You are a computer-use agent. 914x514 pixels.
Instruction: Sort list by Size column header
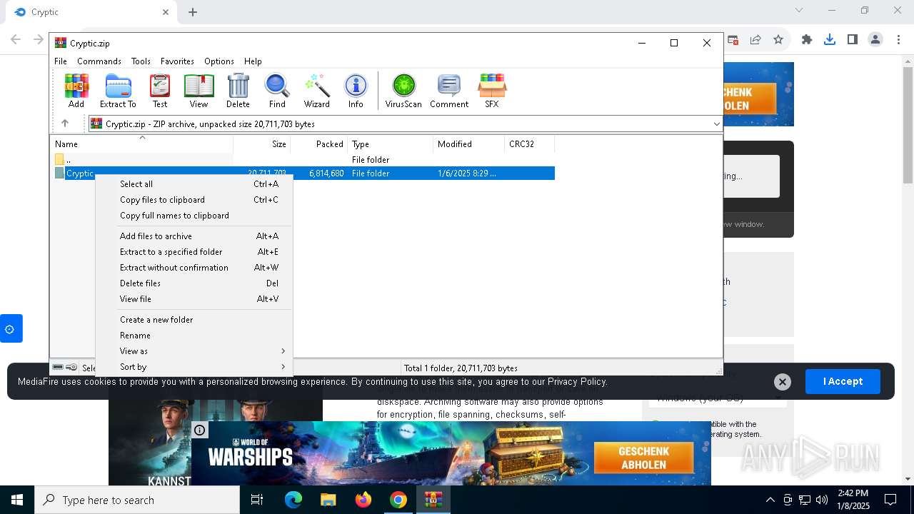262,144
